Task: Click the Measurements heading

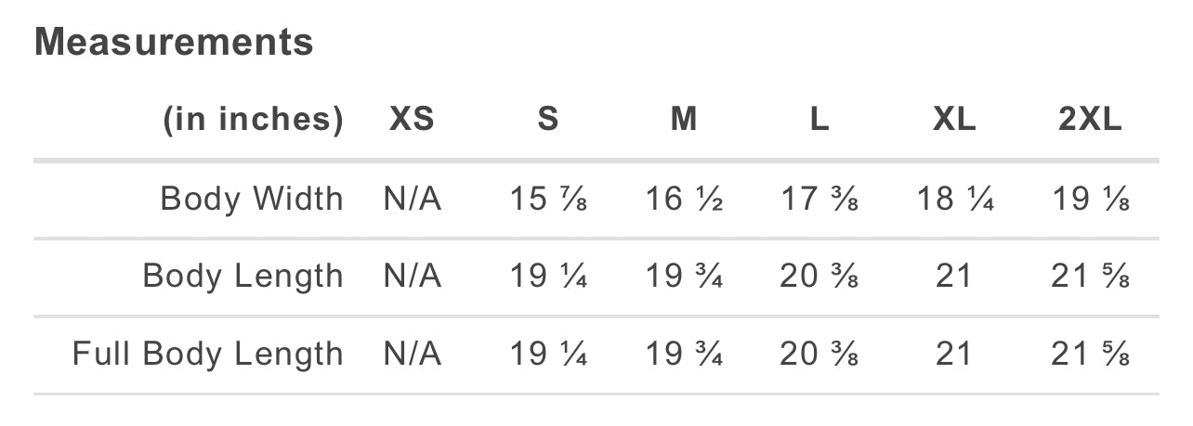Action: tap(174, 42)
